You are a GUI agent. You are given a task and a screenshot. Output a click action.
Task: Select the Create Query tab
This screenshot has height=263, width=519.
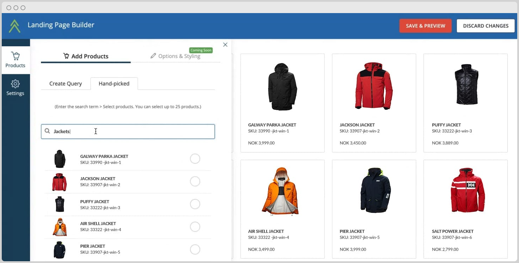65,83
